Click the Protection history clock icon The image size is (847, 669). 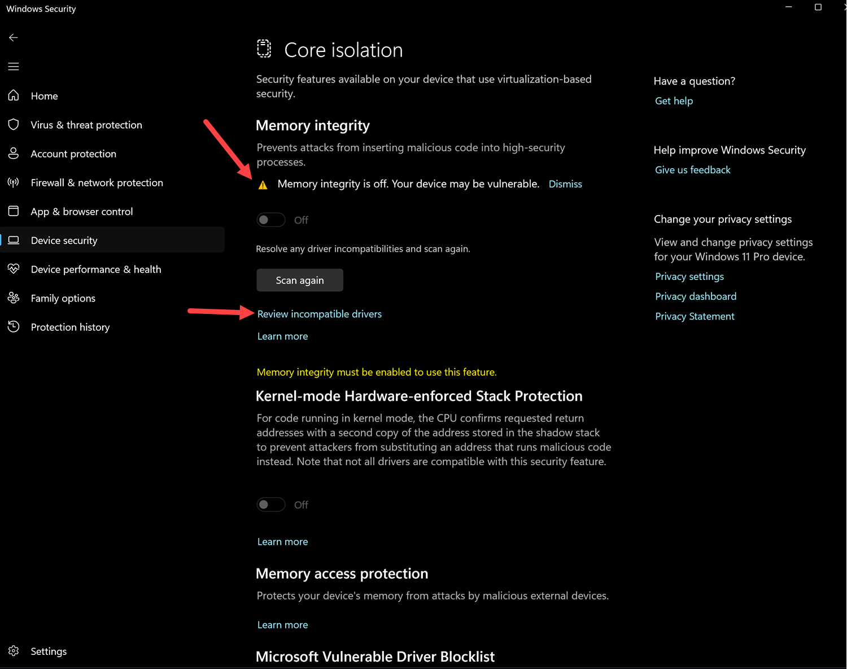coord(14,327)
